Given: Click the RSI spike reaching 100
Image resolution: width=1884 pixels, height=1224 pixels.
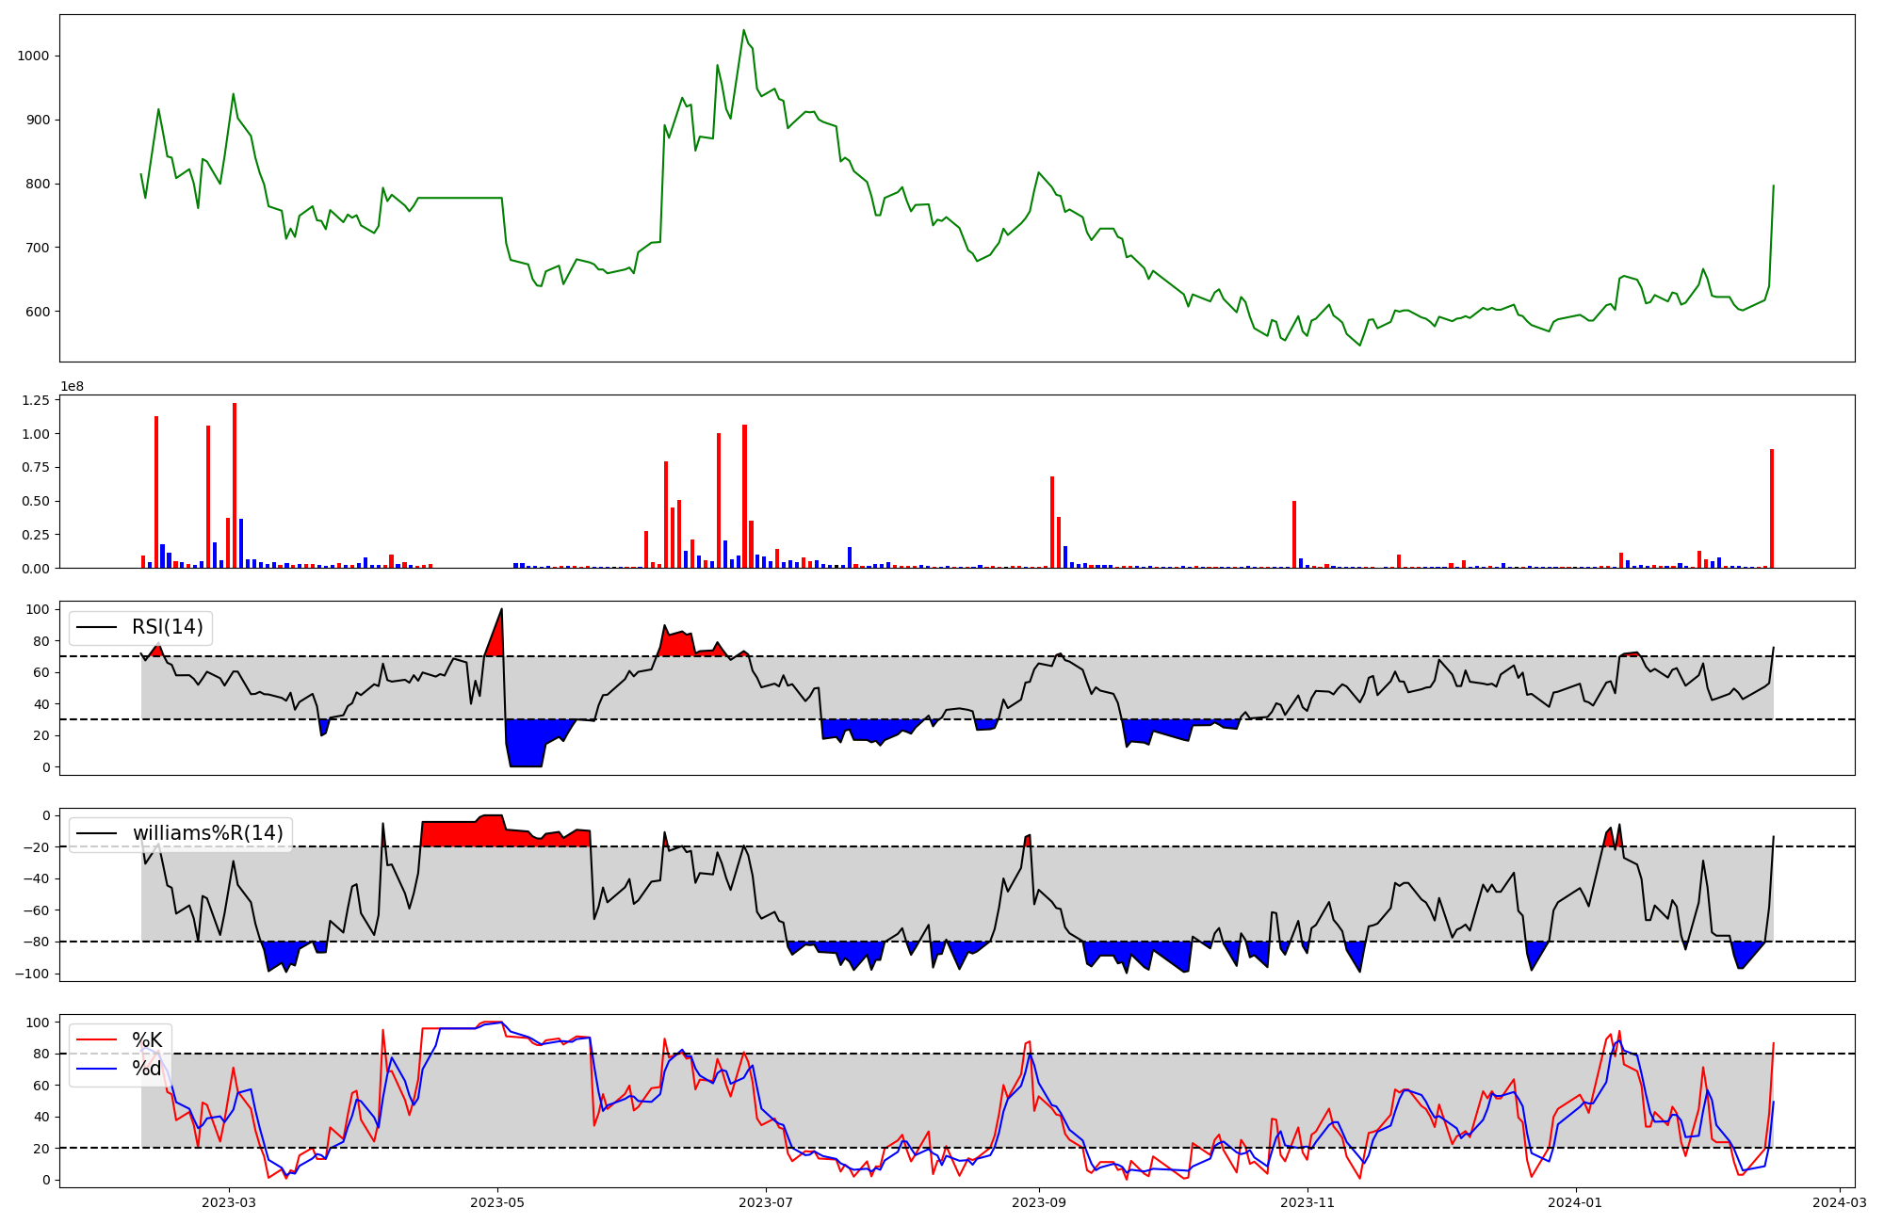Looking at the screenshot, I should click(x=501, y=610).
